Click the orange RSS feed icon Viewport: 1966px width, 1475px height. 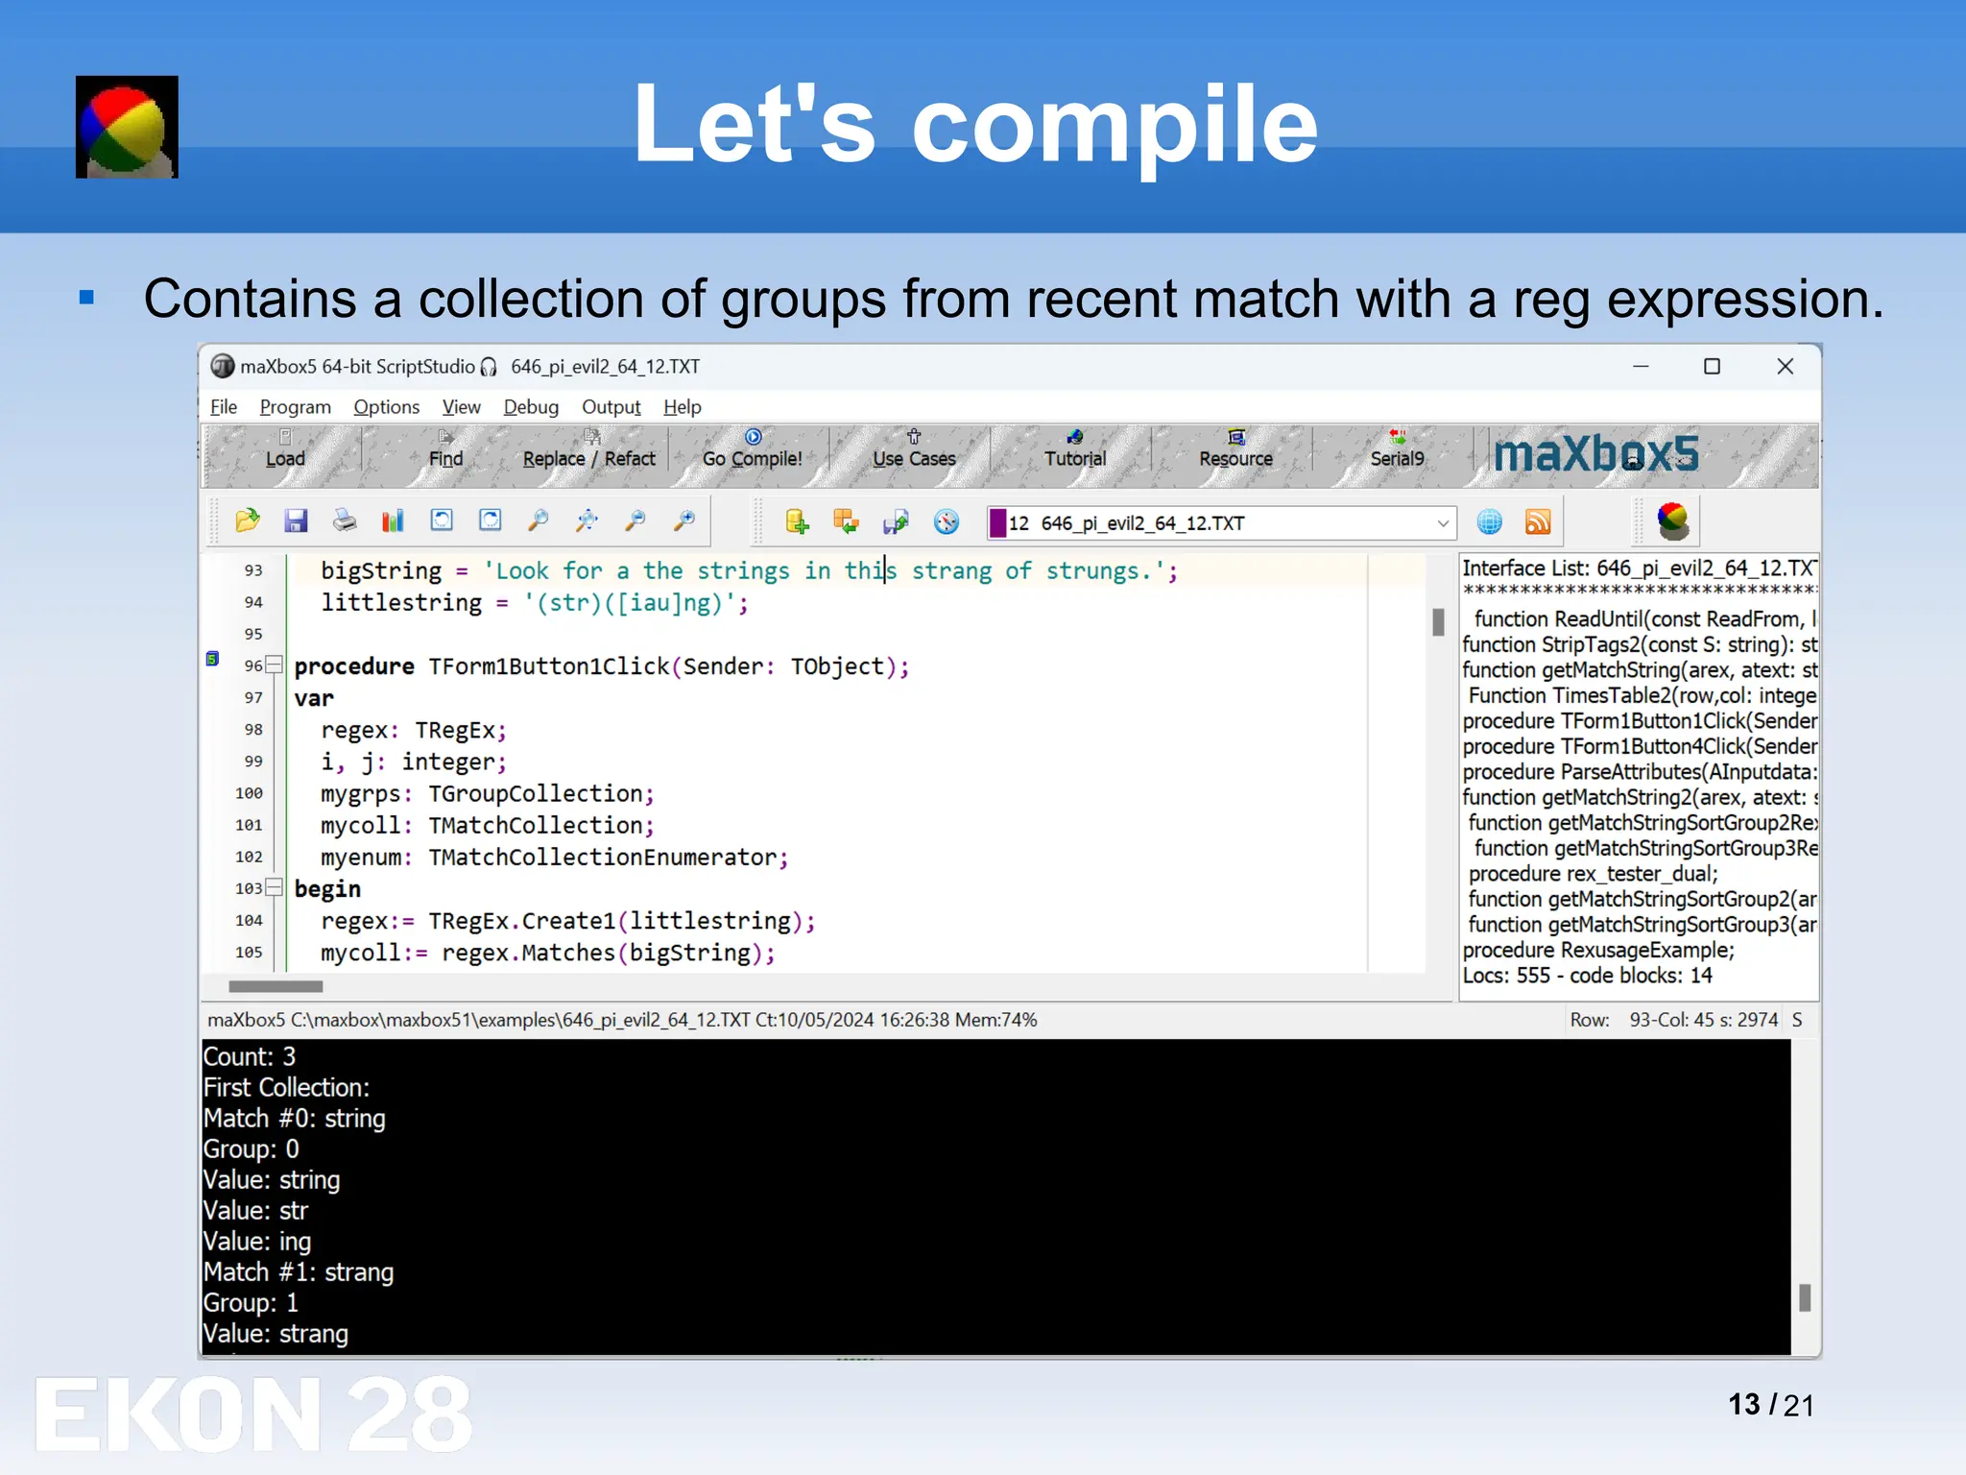[x=1538, y=521]
